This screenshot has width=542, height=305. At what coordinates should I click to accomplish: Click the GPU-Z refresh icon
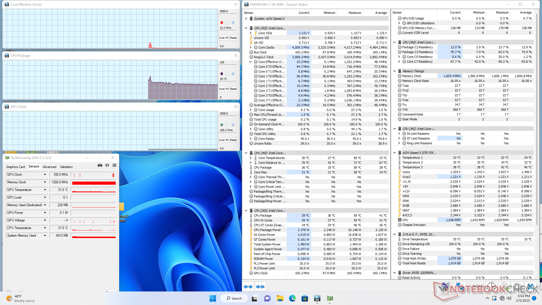pos(107,165)
